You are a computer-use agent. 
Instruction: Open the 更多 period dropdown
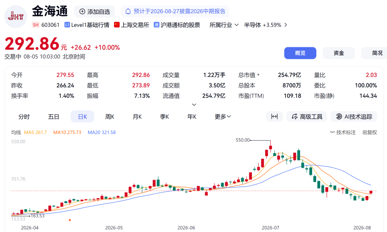[x=223, y=117]
